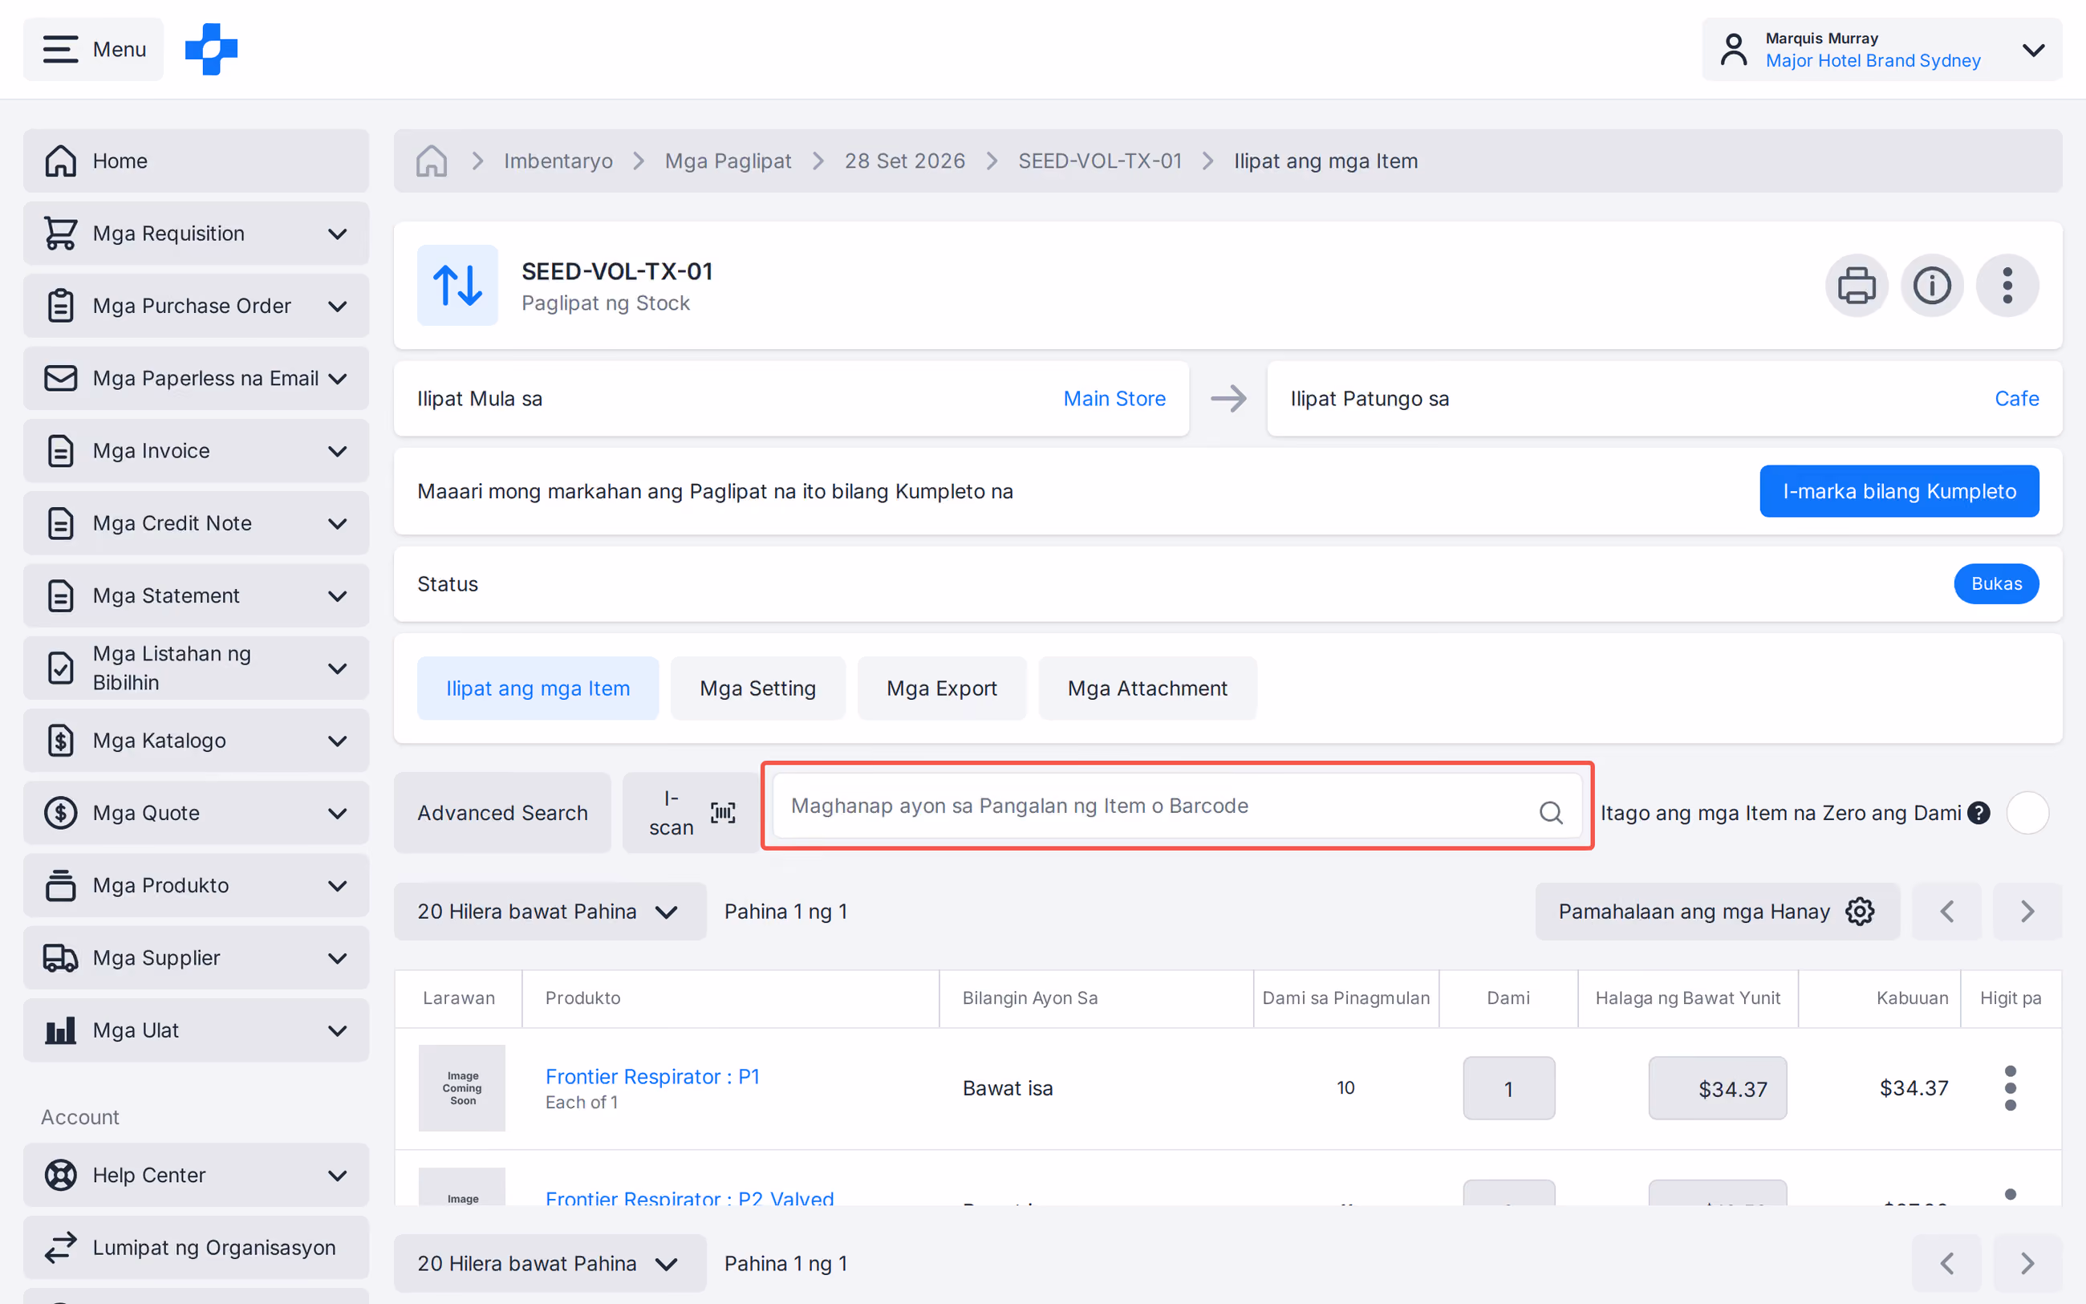2086x1304 pixels.
Task: Select the Ilipat ang mga Item tab
Action: coord(538,689)
